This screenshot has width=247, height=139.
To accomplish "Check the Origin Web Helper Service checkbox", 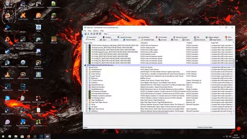I will click(86, 102).
